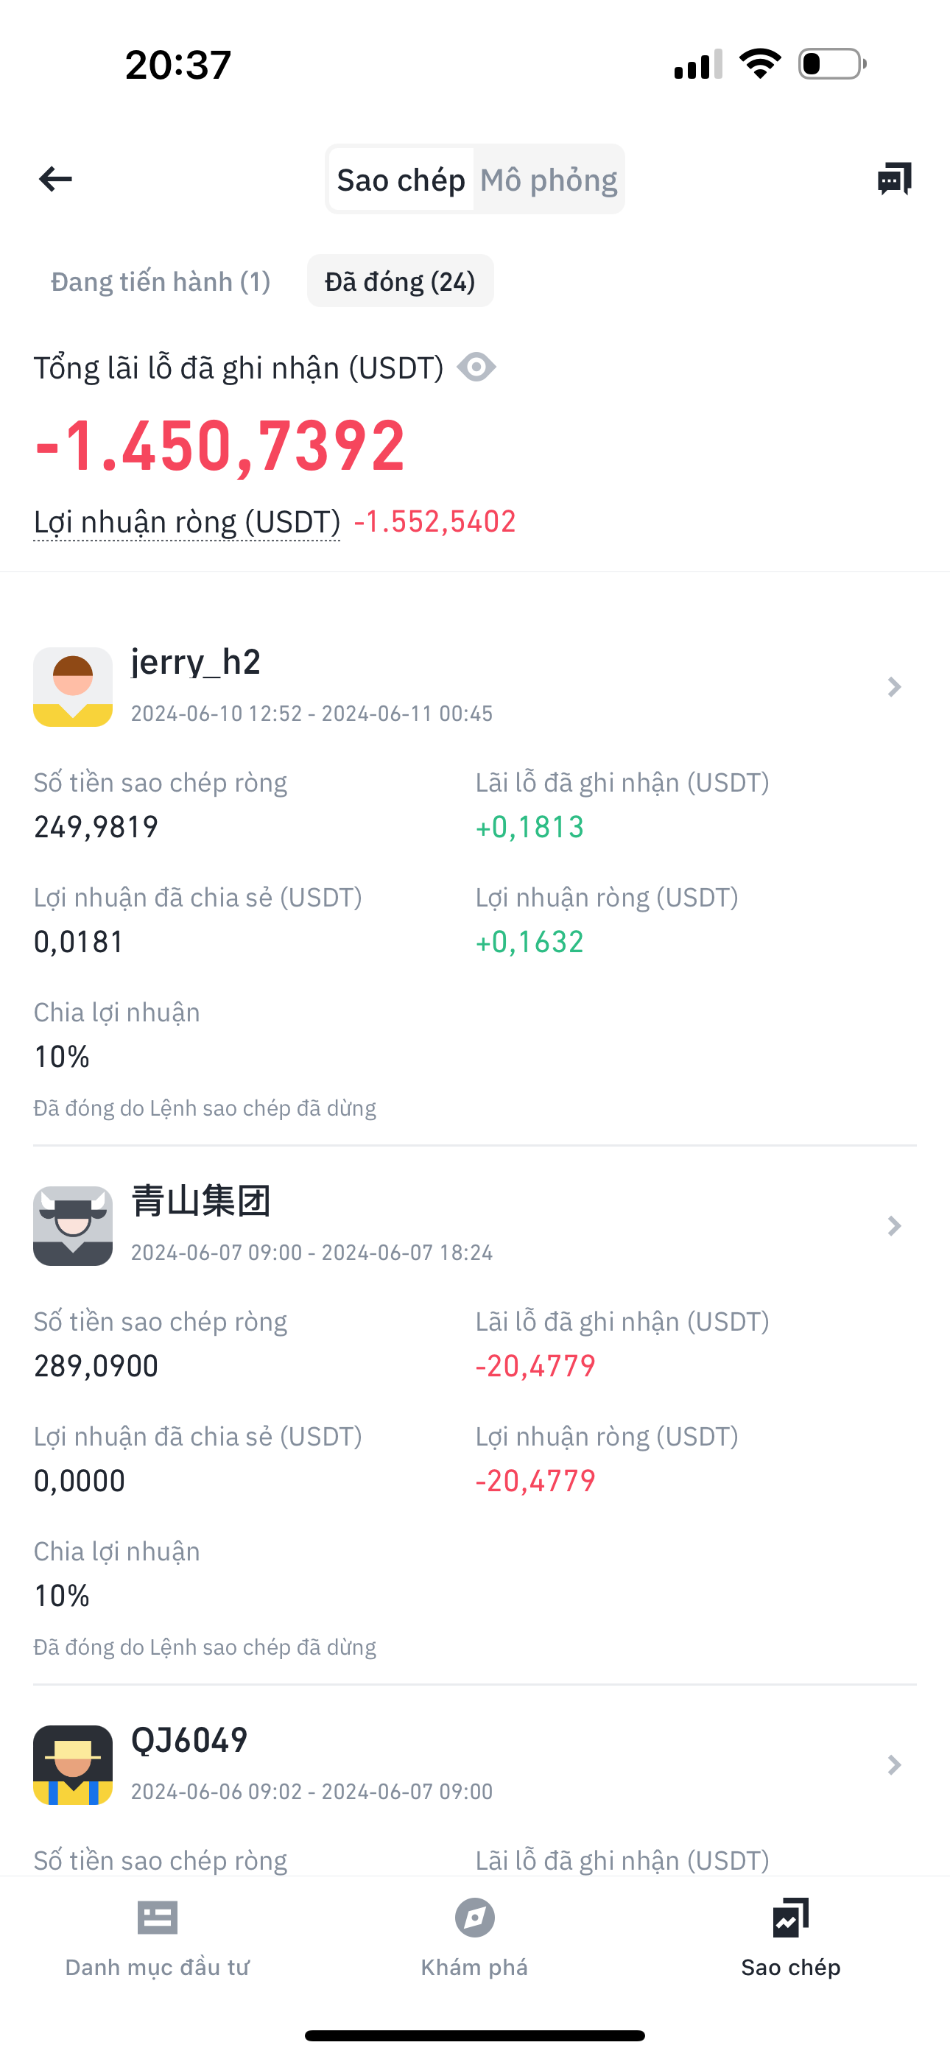Switch to the Mô phỏng mode

click(549, 180)
